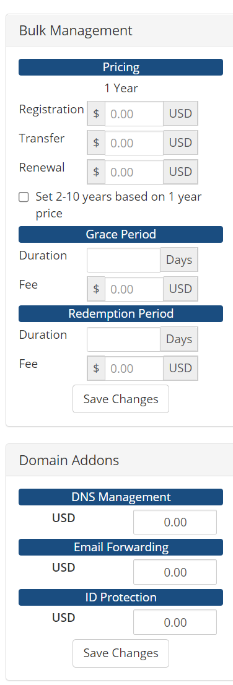
Task: Click the Registration price input field
Action: click(134, 114)
